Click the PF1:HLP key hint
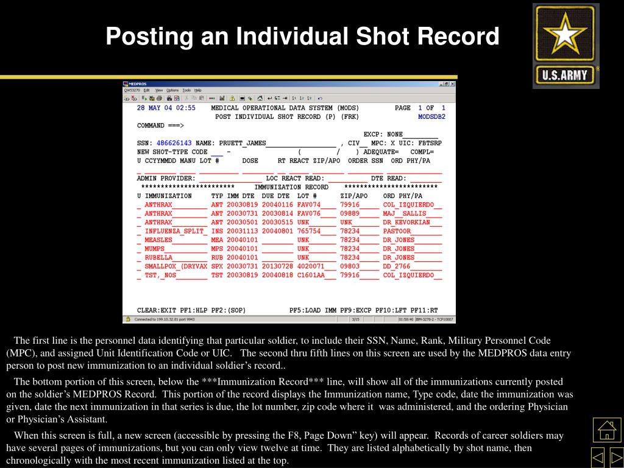 coord(193,310)
